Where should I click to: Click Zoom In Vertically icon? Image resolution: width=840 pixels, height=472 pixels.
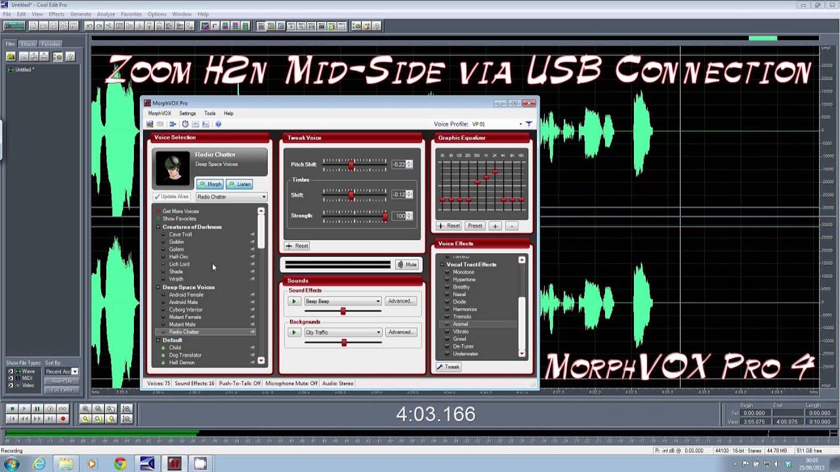(127, 408)
